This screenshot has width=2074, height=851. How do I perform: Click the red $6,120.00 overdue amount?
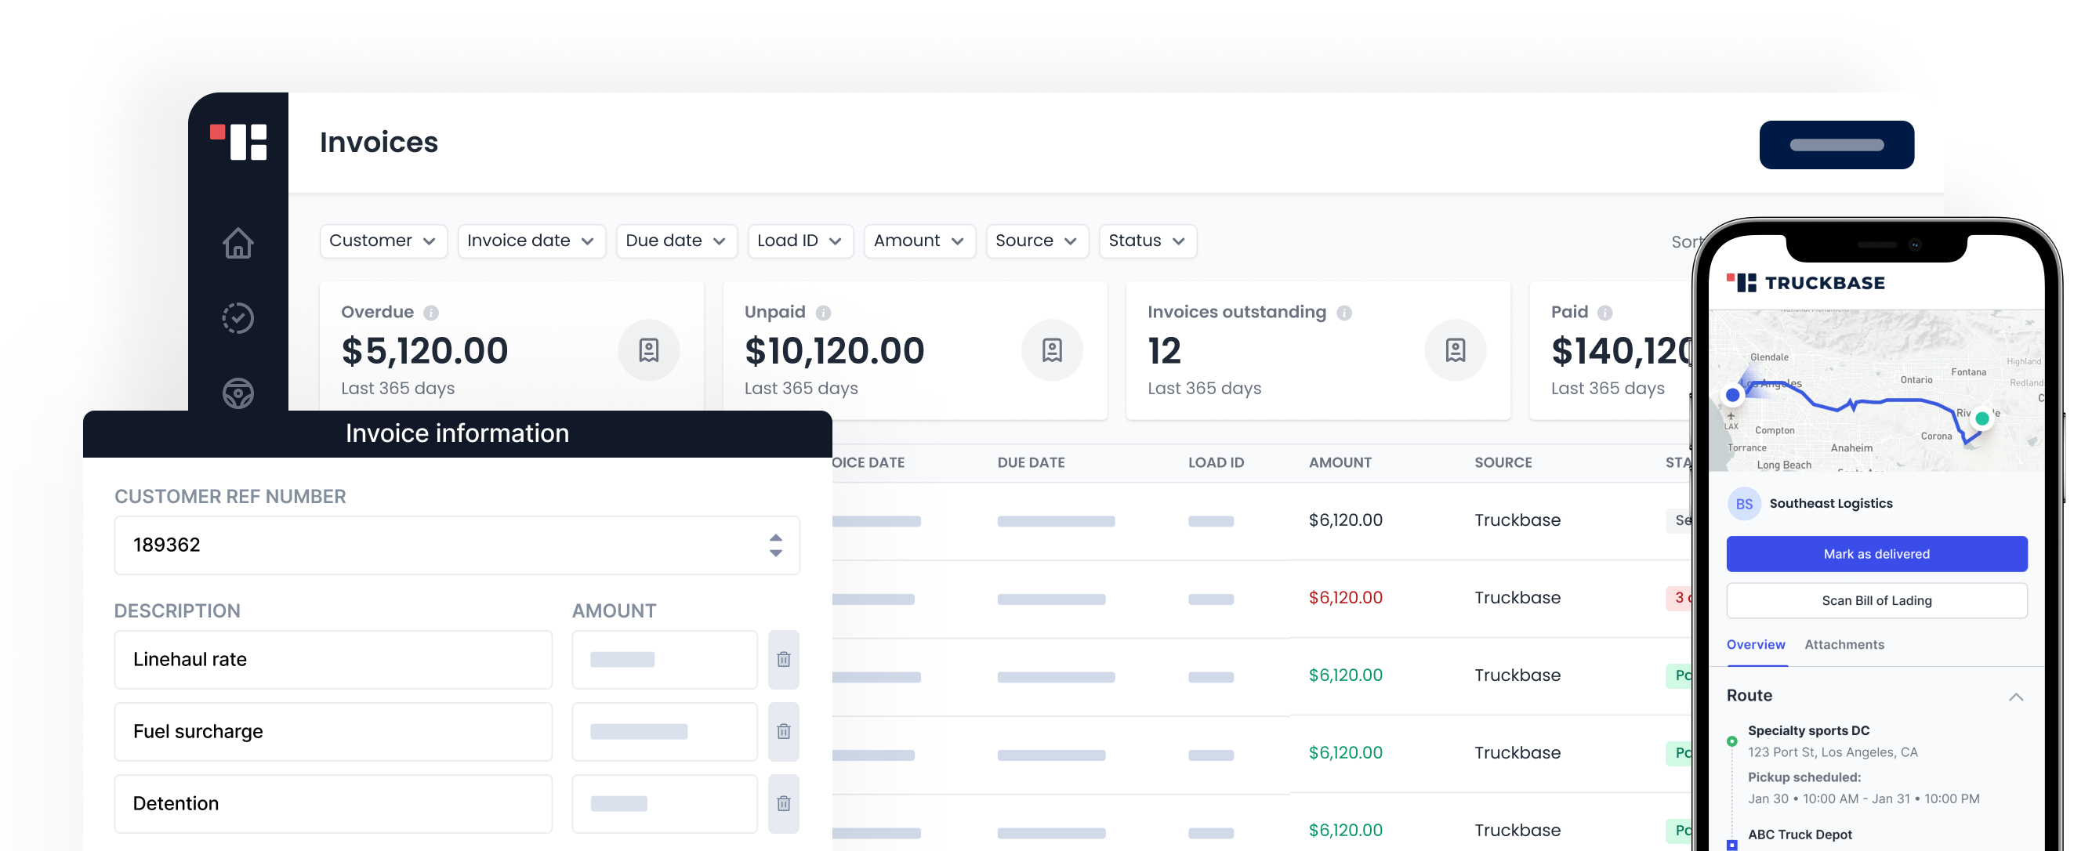(x=1344, y=597)
